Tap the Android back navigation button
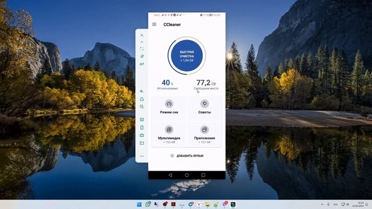 [x=170, y=175]
